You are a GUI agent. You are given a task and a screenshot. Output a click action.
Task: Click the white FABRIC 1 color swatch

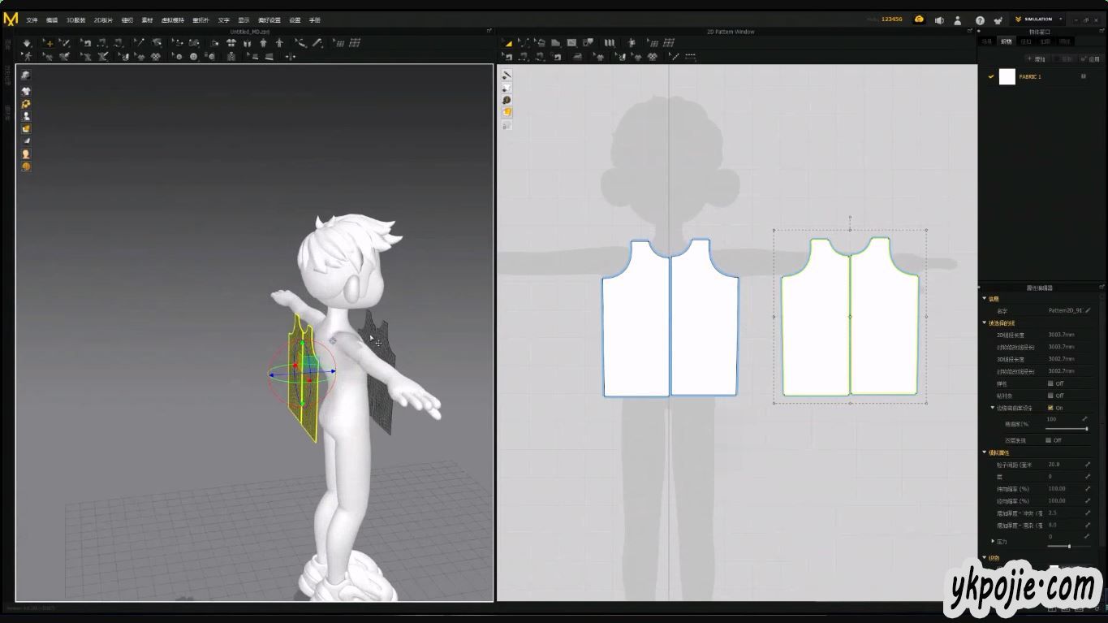pyautogui.click(x=1007, y=76)
